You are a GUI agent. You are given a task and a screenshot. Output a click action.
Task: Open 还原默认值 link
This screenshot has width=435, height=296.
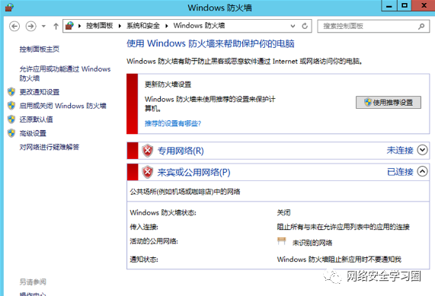point(36,119)
